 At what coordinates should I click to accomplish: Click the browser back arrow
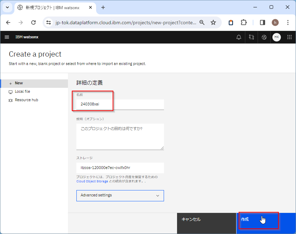8,22
